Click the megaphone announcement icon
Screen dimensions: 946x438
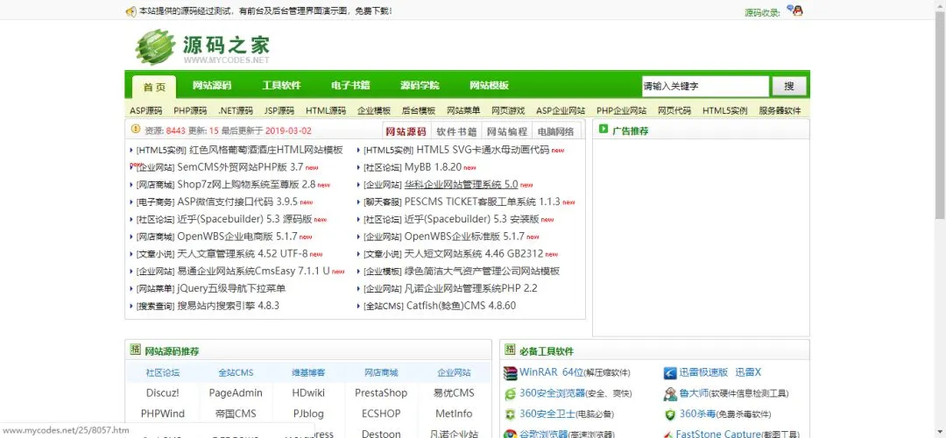[131, 11]
